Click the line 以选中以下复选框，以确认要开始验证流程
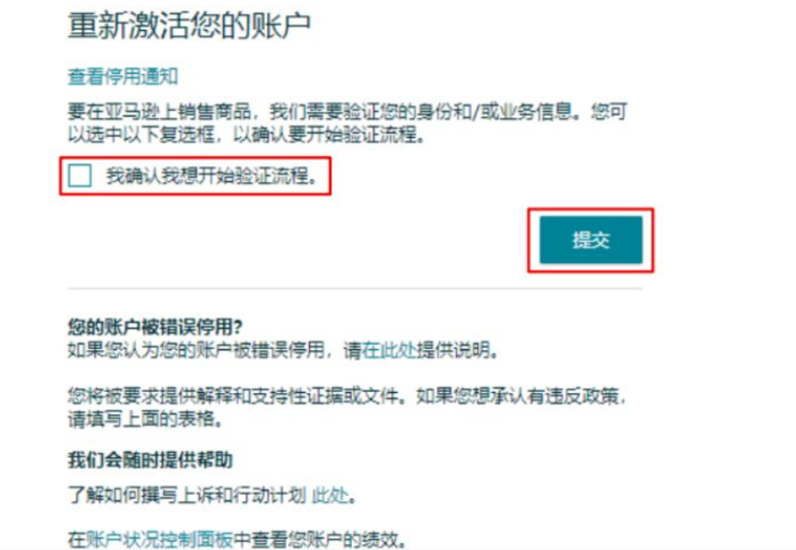The width and height of the screenshot is (796, 550). (247, 135)
